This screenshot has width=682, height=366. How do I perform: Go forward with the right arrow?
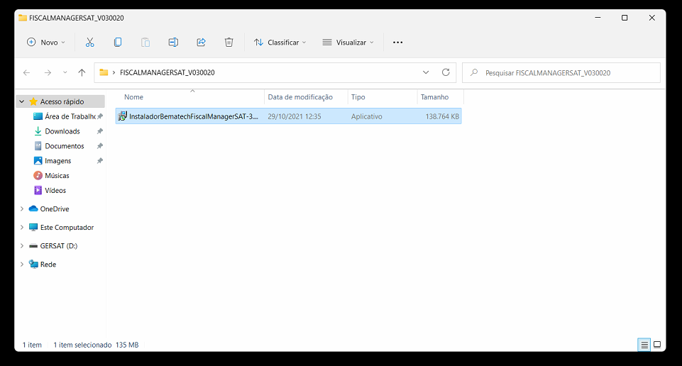click(48, 72)
